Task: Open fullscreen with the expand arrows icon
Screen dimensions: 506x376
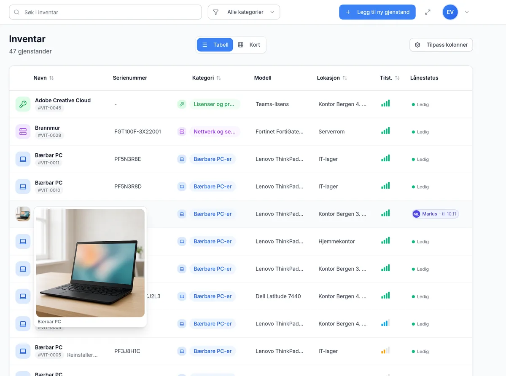Action: [428, 12]
